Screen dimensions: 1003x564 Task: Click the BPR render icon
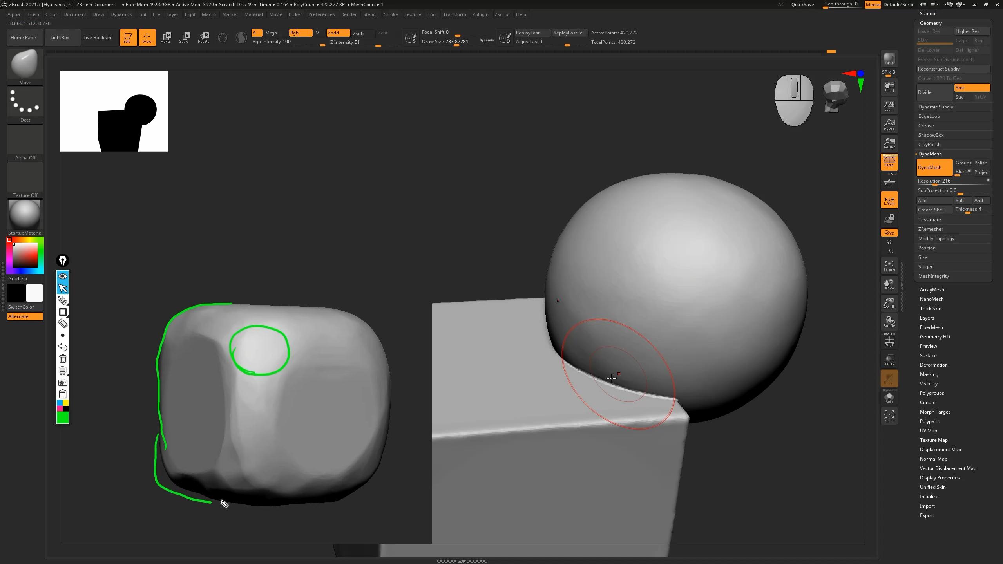889,59
